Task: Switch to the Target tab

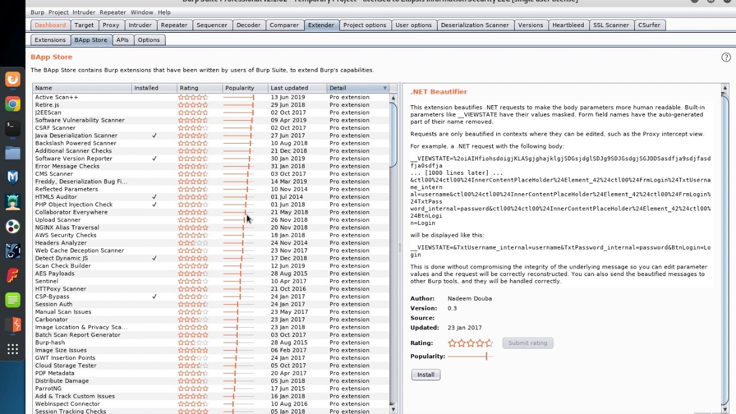Action: click(84, 25)
